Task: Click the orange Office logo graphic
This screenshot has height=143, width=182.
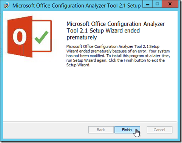Action: tap(20, 37)
